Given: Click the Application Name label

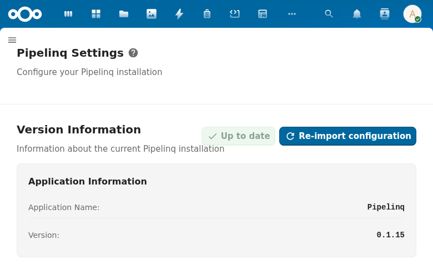Looking at the screenshot, I should point(64,207).
